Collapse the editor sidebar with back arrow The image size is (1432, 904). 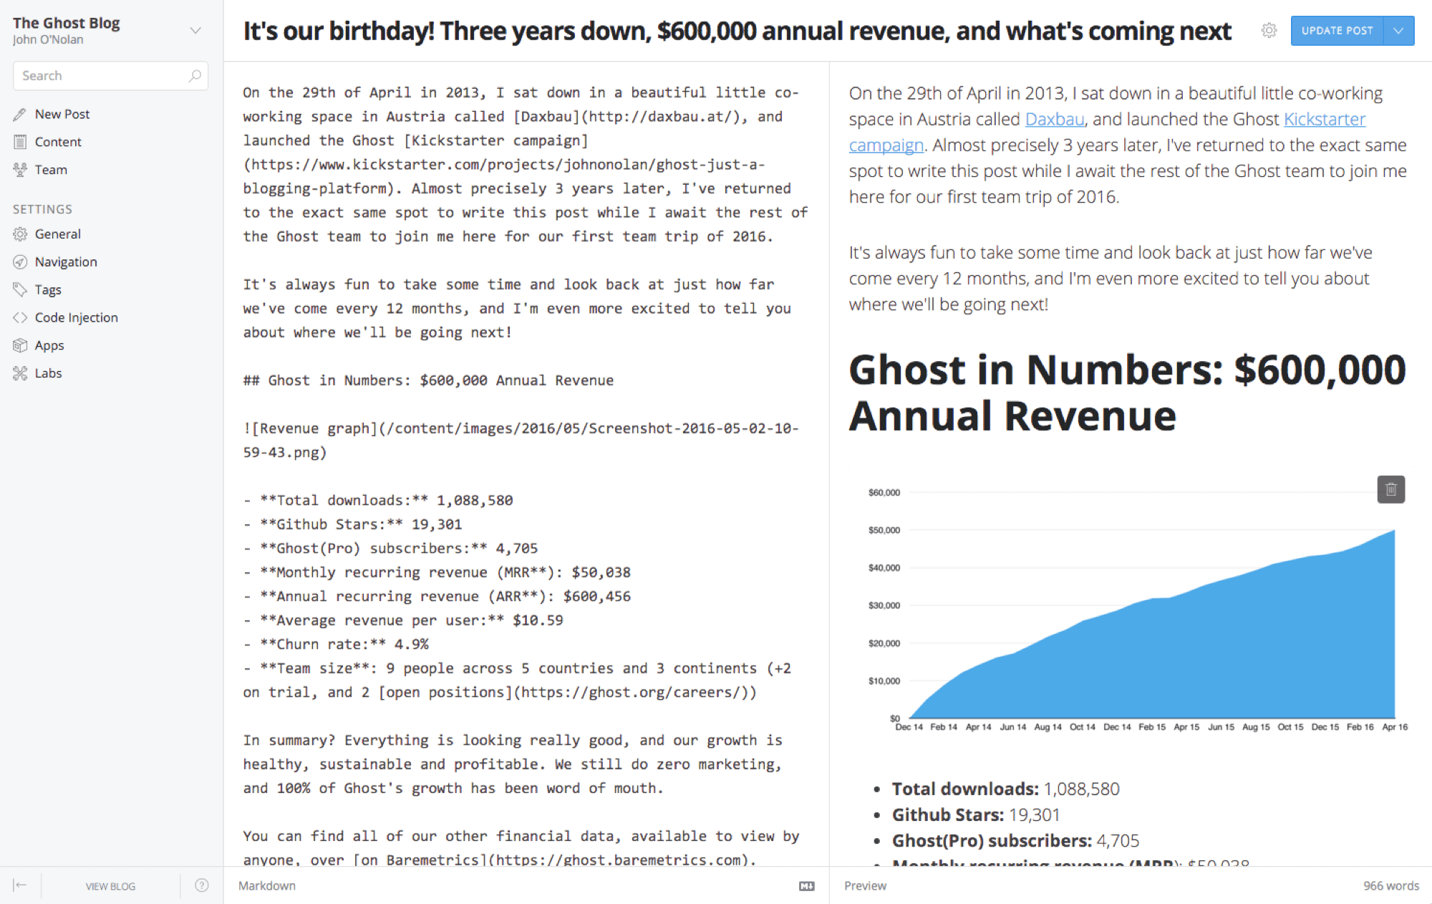pyautogui.click(x=21, y=885)
